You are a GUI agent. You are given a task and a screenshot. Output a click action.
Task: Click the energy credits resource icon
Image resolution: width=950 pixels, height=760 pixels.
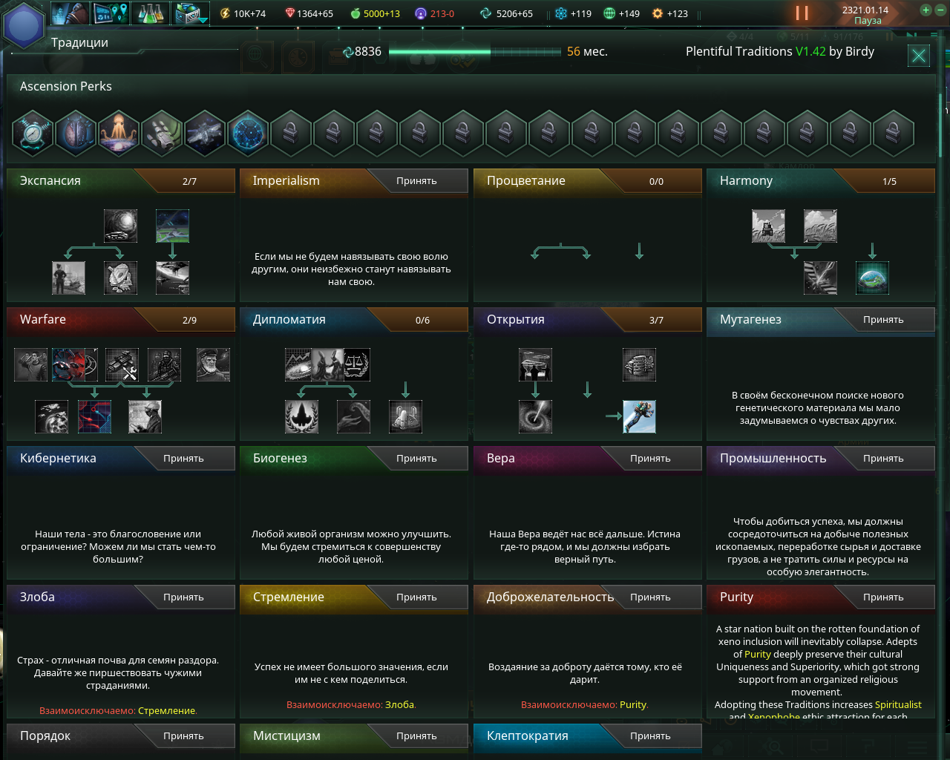[x=225, y=13]
